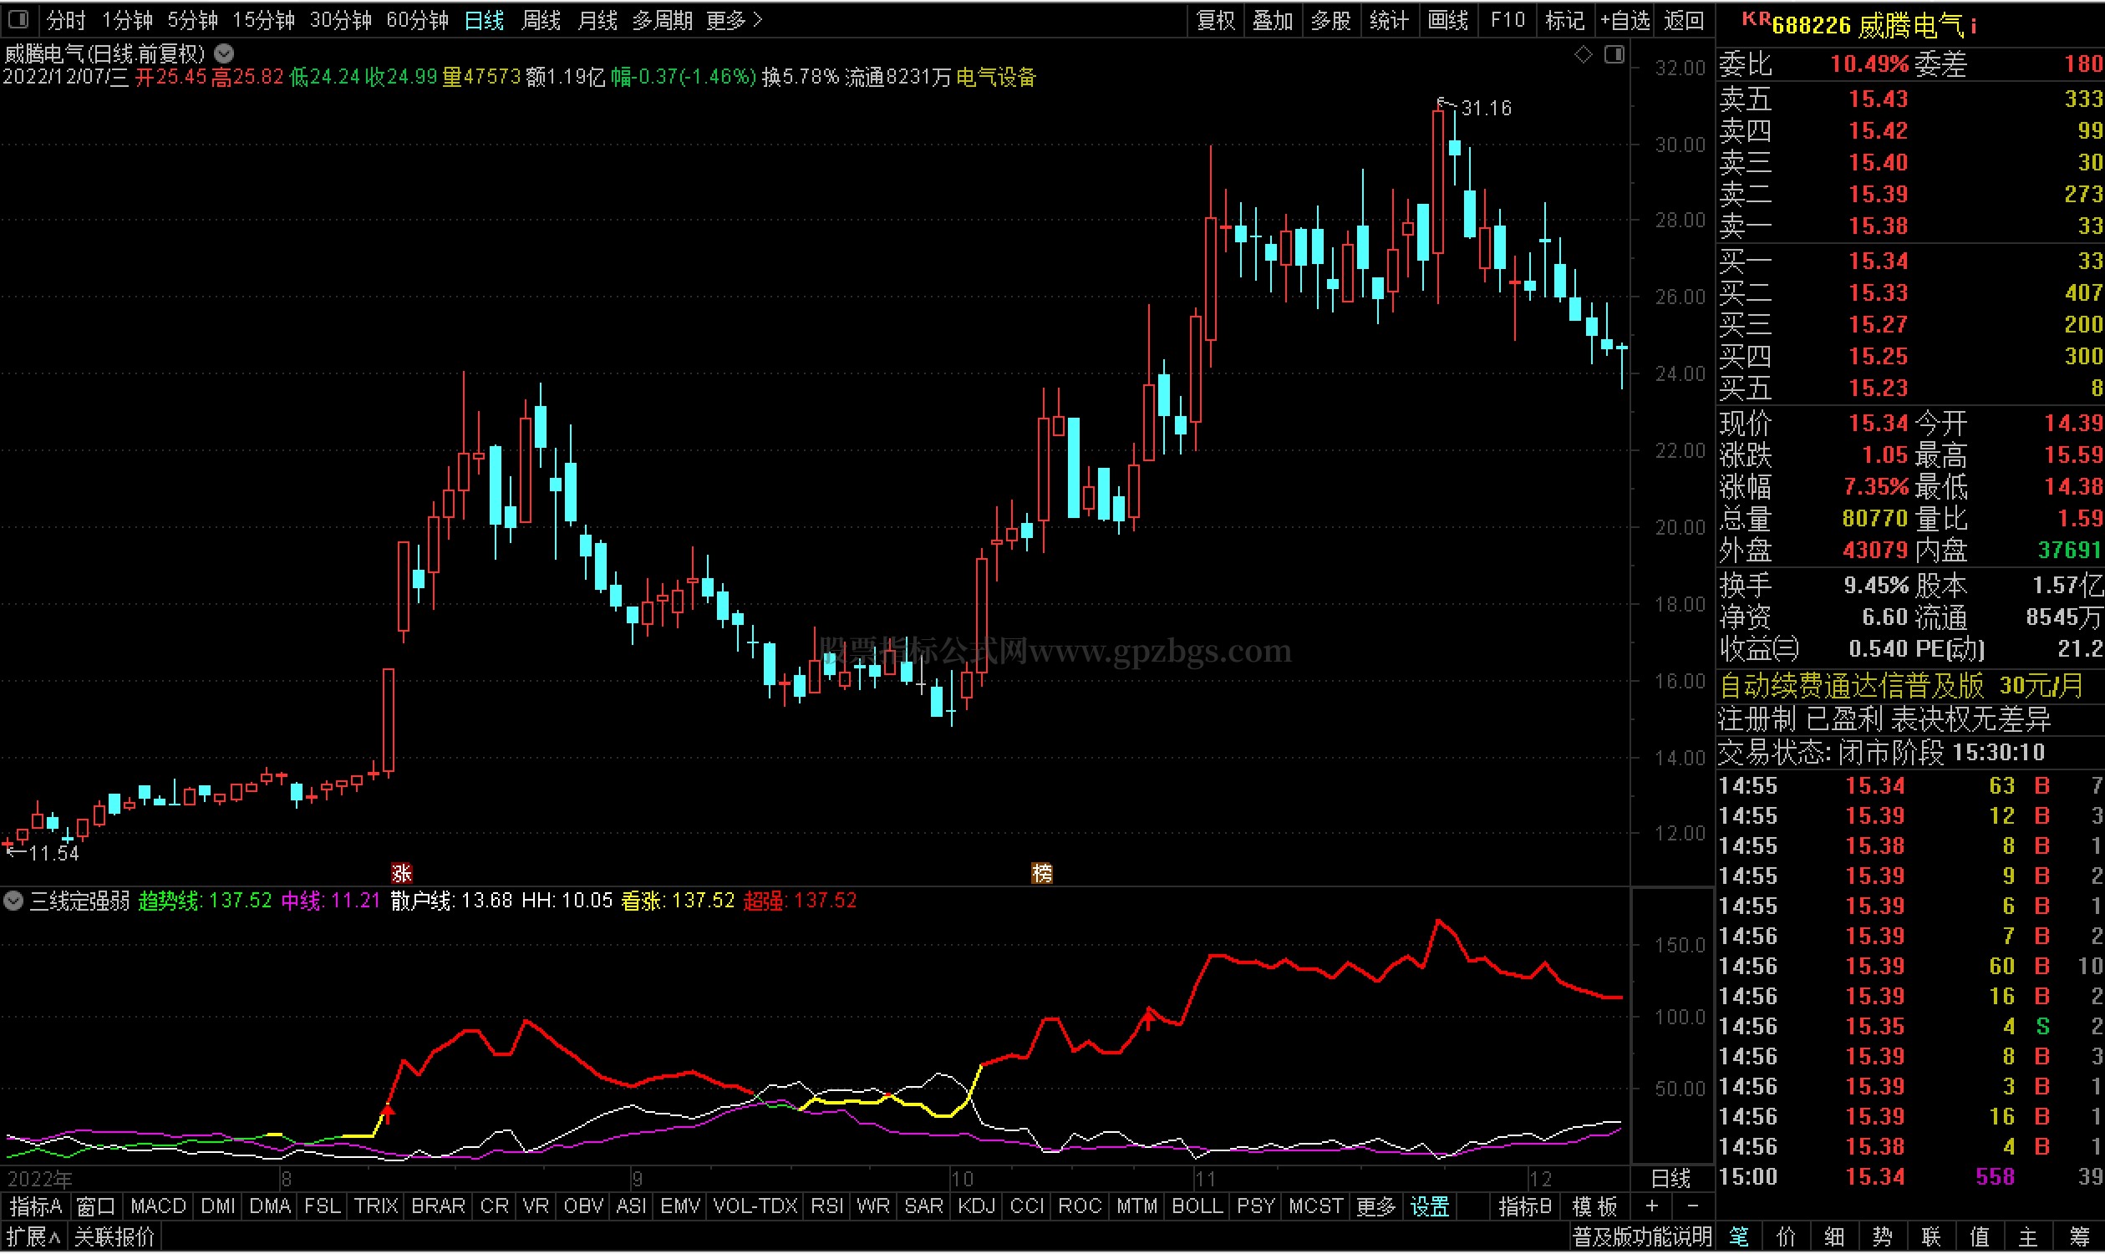The height and width of the screenshot is (1254, 2105).
Task: Open the 统计 statistics tool
Action: 1389,20
